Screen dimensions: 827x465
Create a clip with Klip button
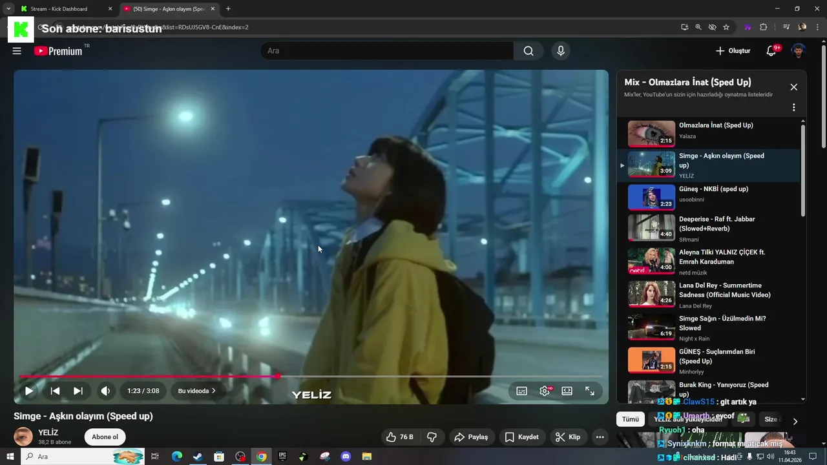[x=568, y=437]
